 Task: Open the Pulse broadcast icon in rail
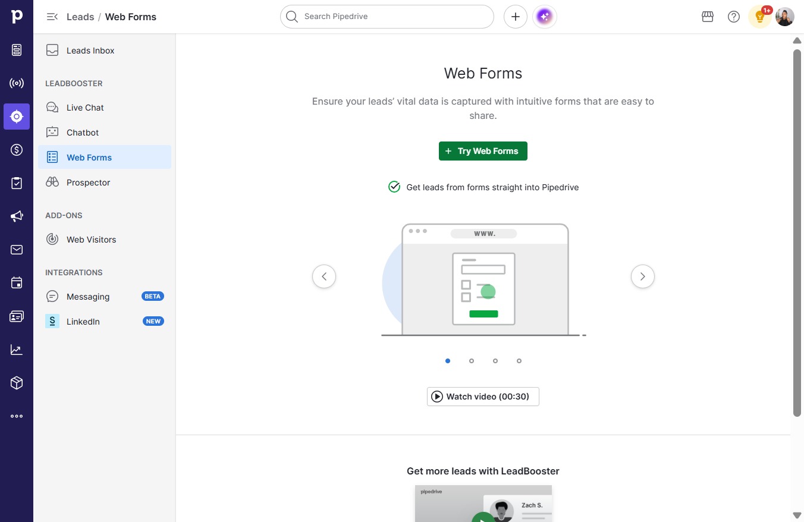click(x=17, y=83)
